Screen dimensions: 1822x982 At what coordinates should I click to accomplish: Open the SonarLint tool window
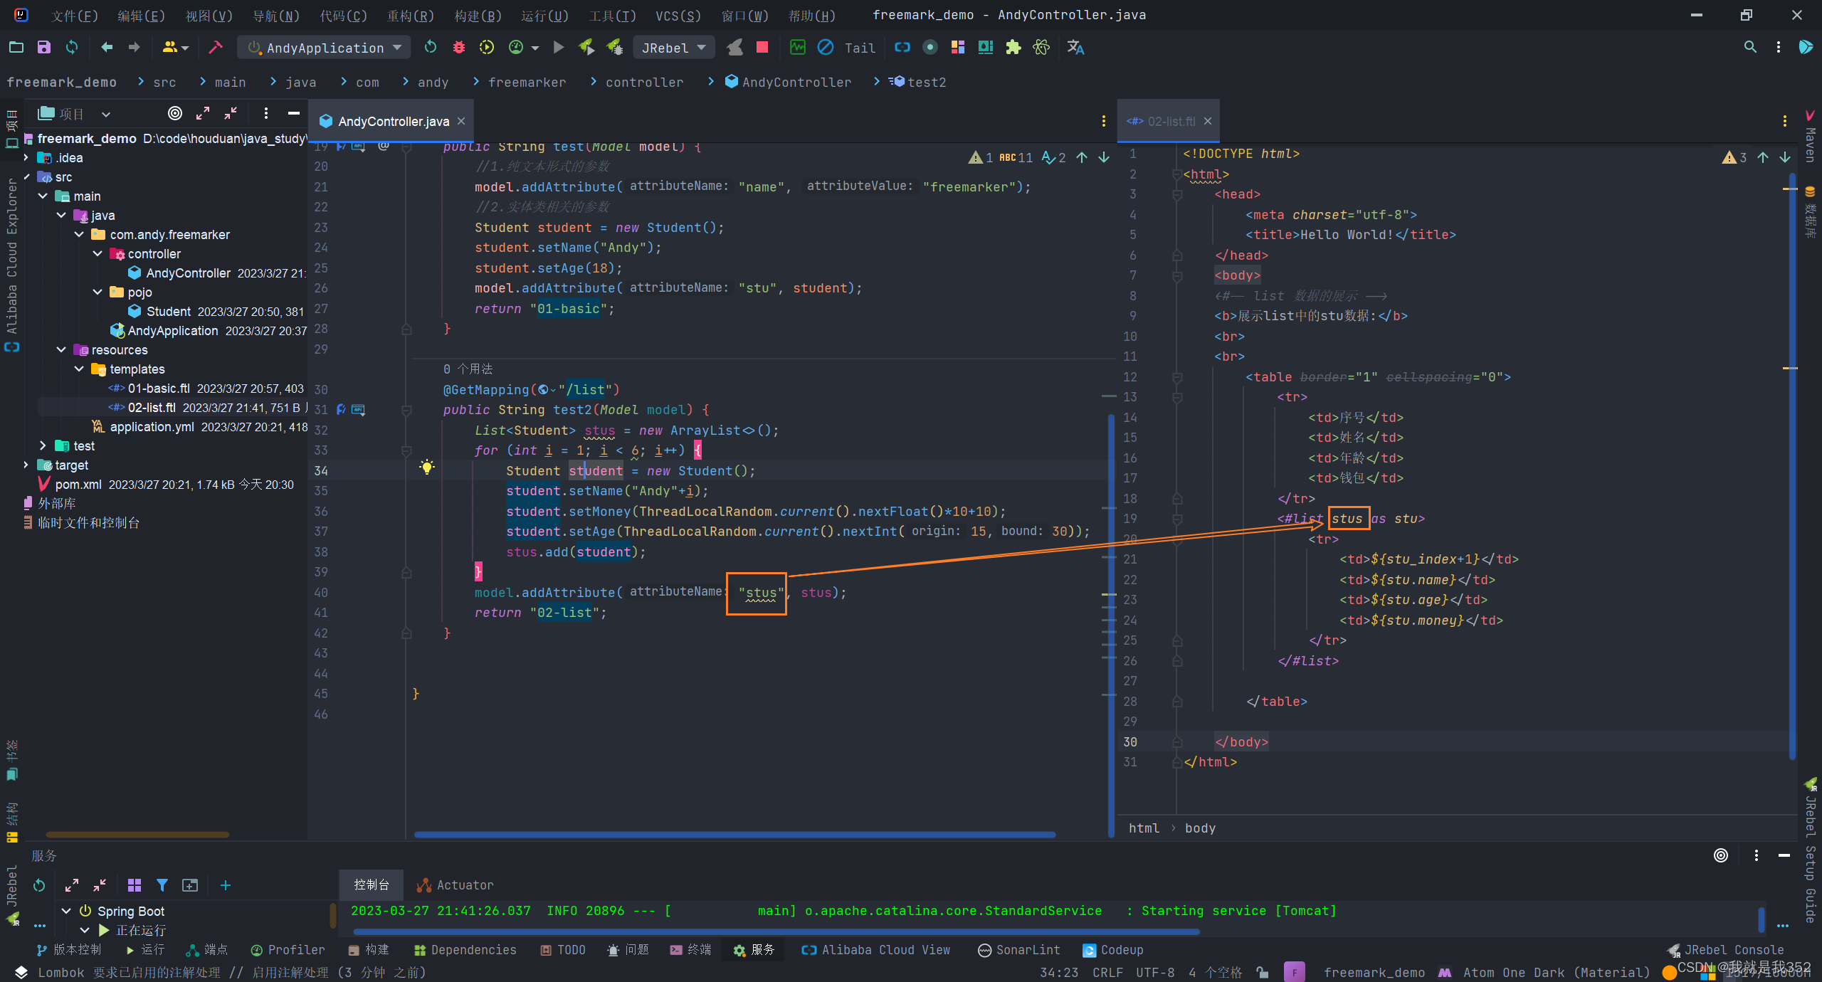tap(1019, 951)
